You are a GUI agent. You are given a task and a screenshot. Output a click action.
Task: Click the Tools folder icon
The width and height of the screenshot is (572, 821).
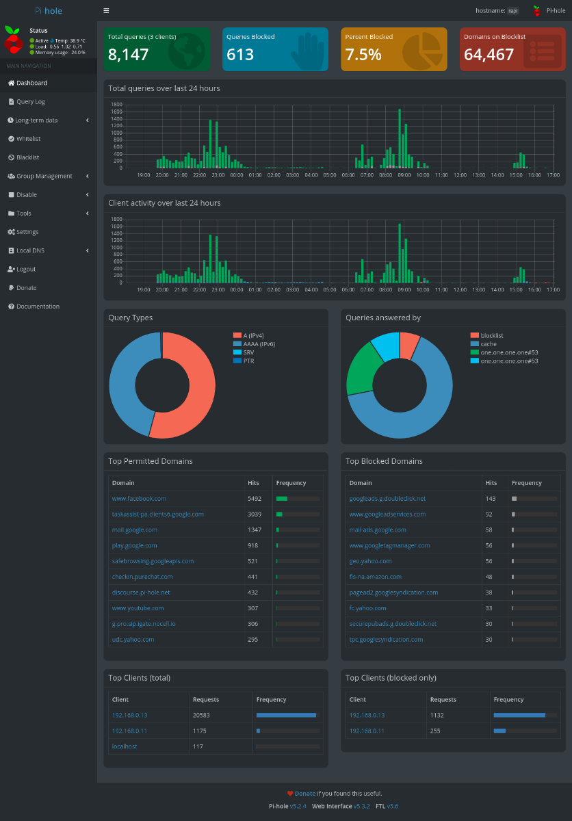11,213
